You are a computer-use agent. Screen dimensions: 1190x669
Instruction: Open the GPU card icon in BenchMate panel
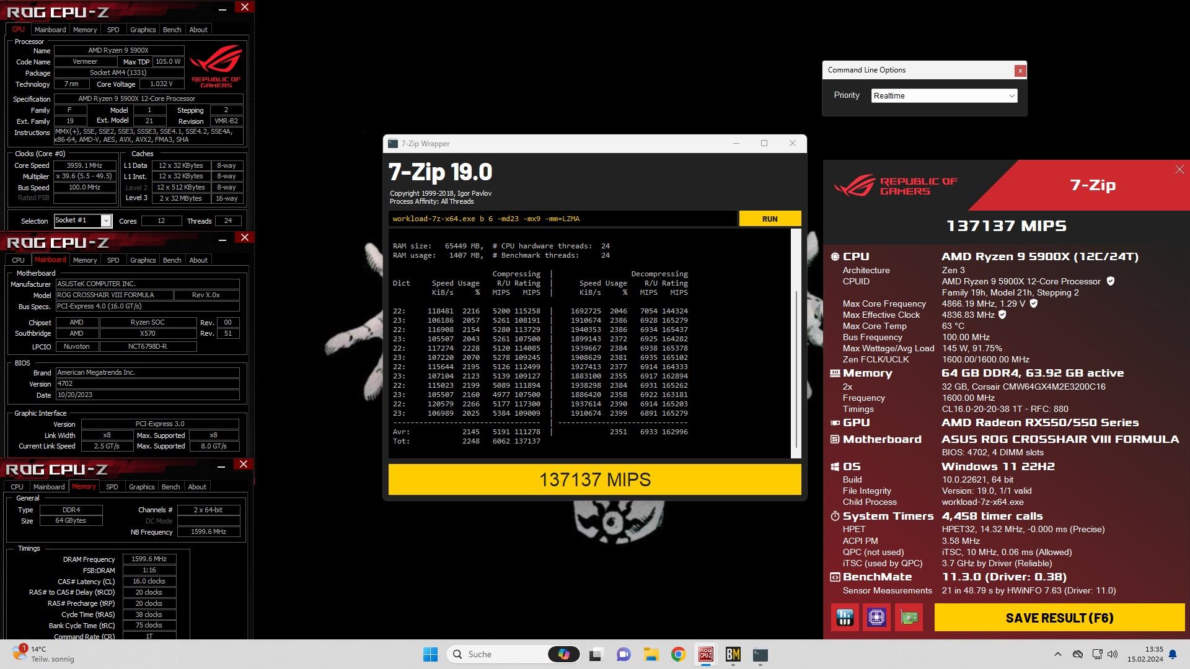point(909,618)
